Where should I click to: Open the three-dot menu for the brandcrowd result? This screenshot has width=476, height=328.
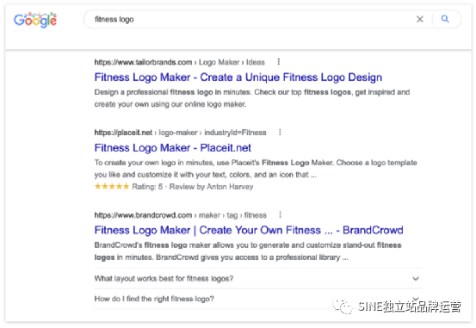(x=280, y=215)
